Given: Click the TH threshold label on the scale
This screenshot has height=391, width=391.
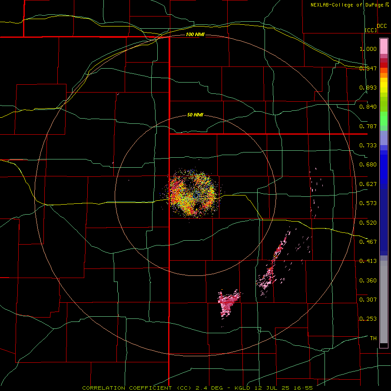Looking at the screenshot, I should point(373,338).
